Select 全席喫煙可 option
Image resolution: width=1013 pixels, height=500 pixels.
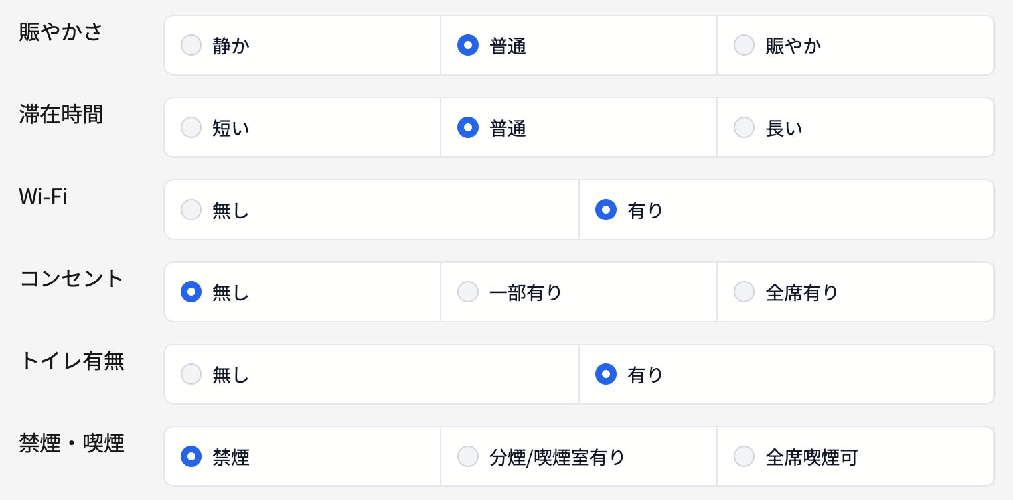coord(744,456)
